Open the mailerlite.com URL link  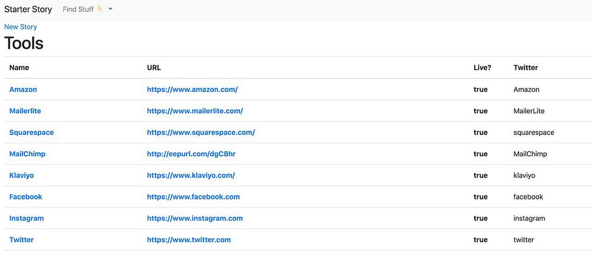(195, 111)
